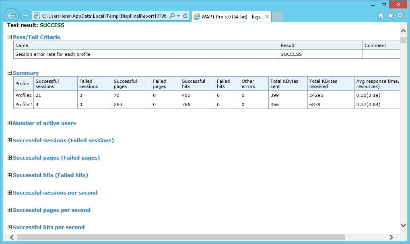Select the 264 successful pages value
Screen dimensions: 410x244
click(118, 104)
